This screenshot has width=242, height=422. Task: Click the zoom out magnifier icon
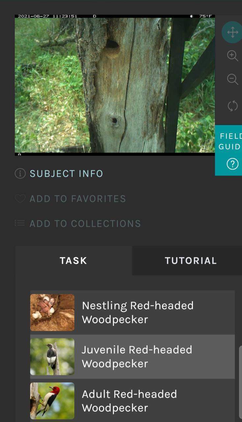tap(232, 79)
